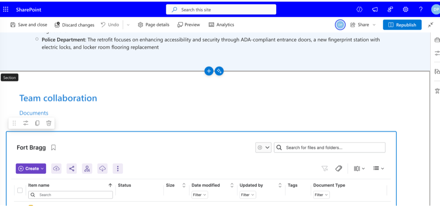The width and height of the screenshot is (440, 206).
Task: Click Undo in command bar
Action: coord(110,25)
